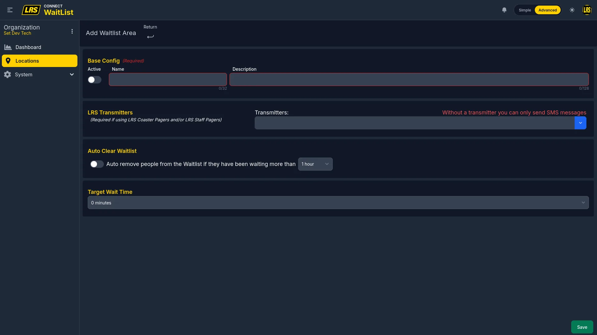Click the Locations pin icon
597x335 pixels.
(x=8, y=61)
